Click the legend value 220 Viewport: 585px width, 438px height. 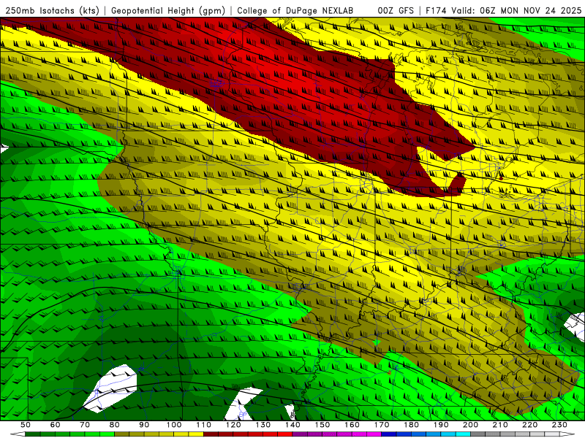[x=529, y=425]
